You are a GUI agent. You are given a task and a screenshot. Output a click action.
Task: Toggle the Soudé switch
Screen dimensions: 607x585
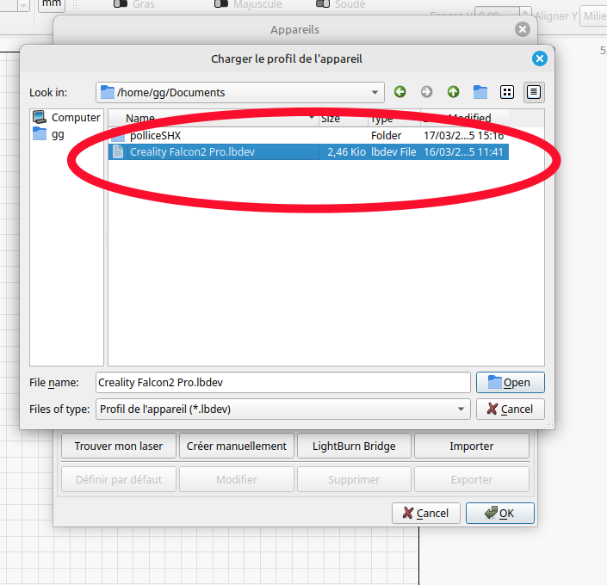coord(323,4)
